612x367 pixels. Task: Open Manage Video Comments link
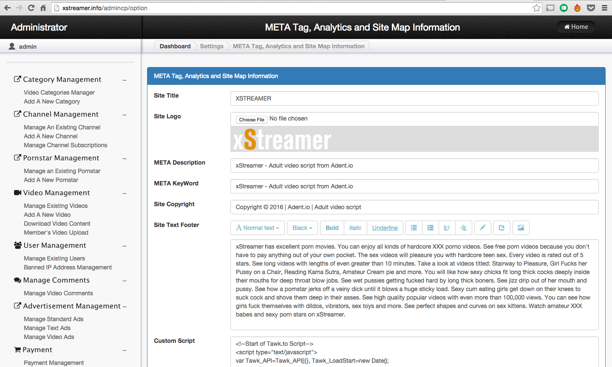coord(58,293)
